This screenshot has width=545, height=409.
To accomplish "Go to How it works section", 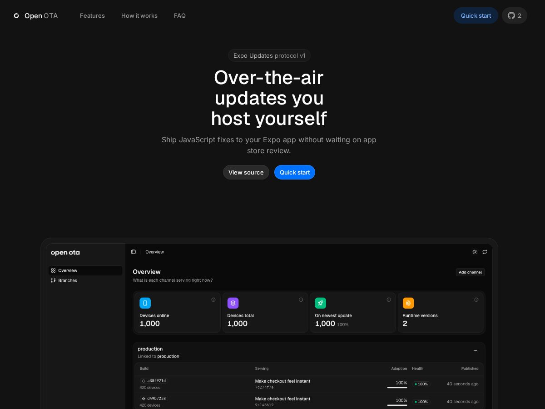I will point(139,15).
